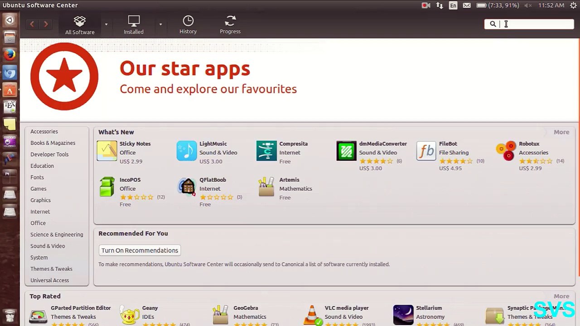Open the Sound & Video sidebar category

tap(48, 246)
